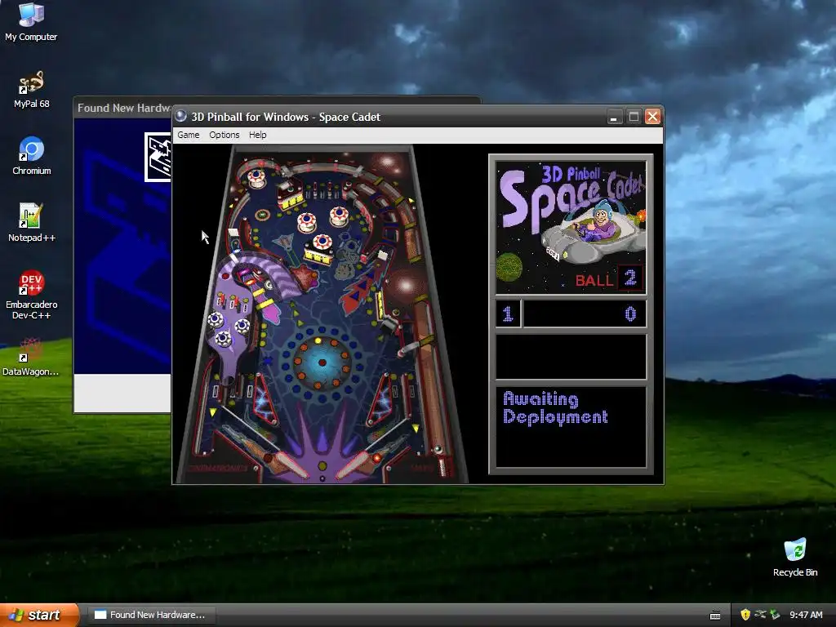836x627 pixels.
Task: Select the MyPal 68 desktop shortcut
Action: tap(31, 89)
